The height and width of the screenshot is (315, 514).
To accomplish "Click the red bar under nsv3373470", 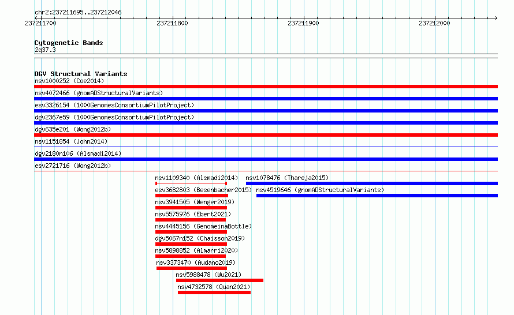I will point(192,268).
